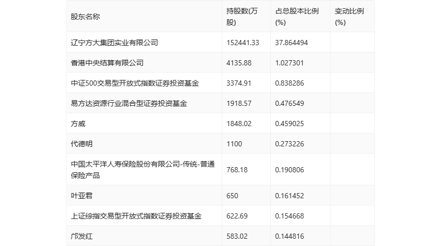Select the percentage 0.273226

[x=290, y=144]
